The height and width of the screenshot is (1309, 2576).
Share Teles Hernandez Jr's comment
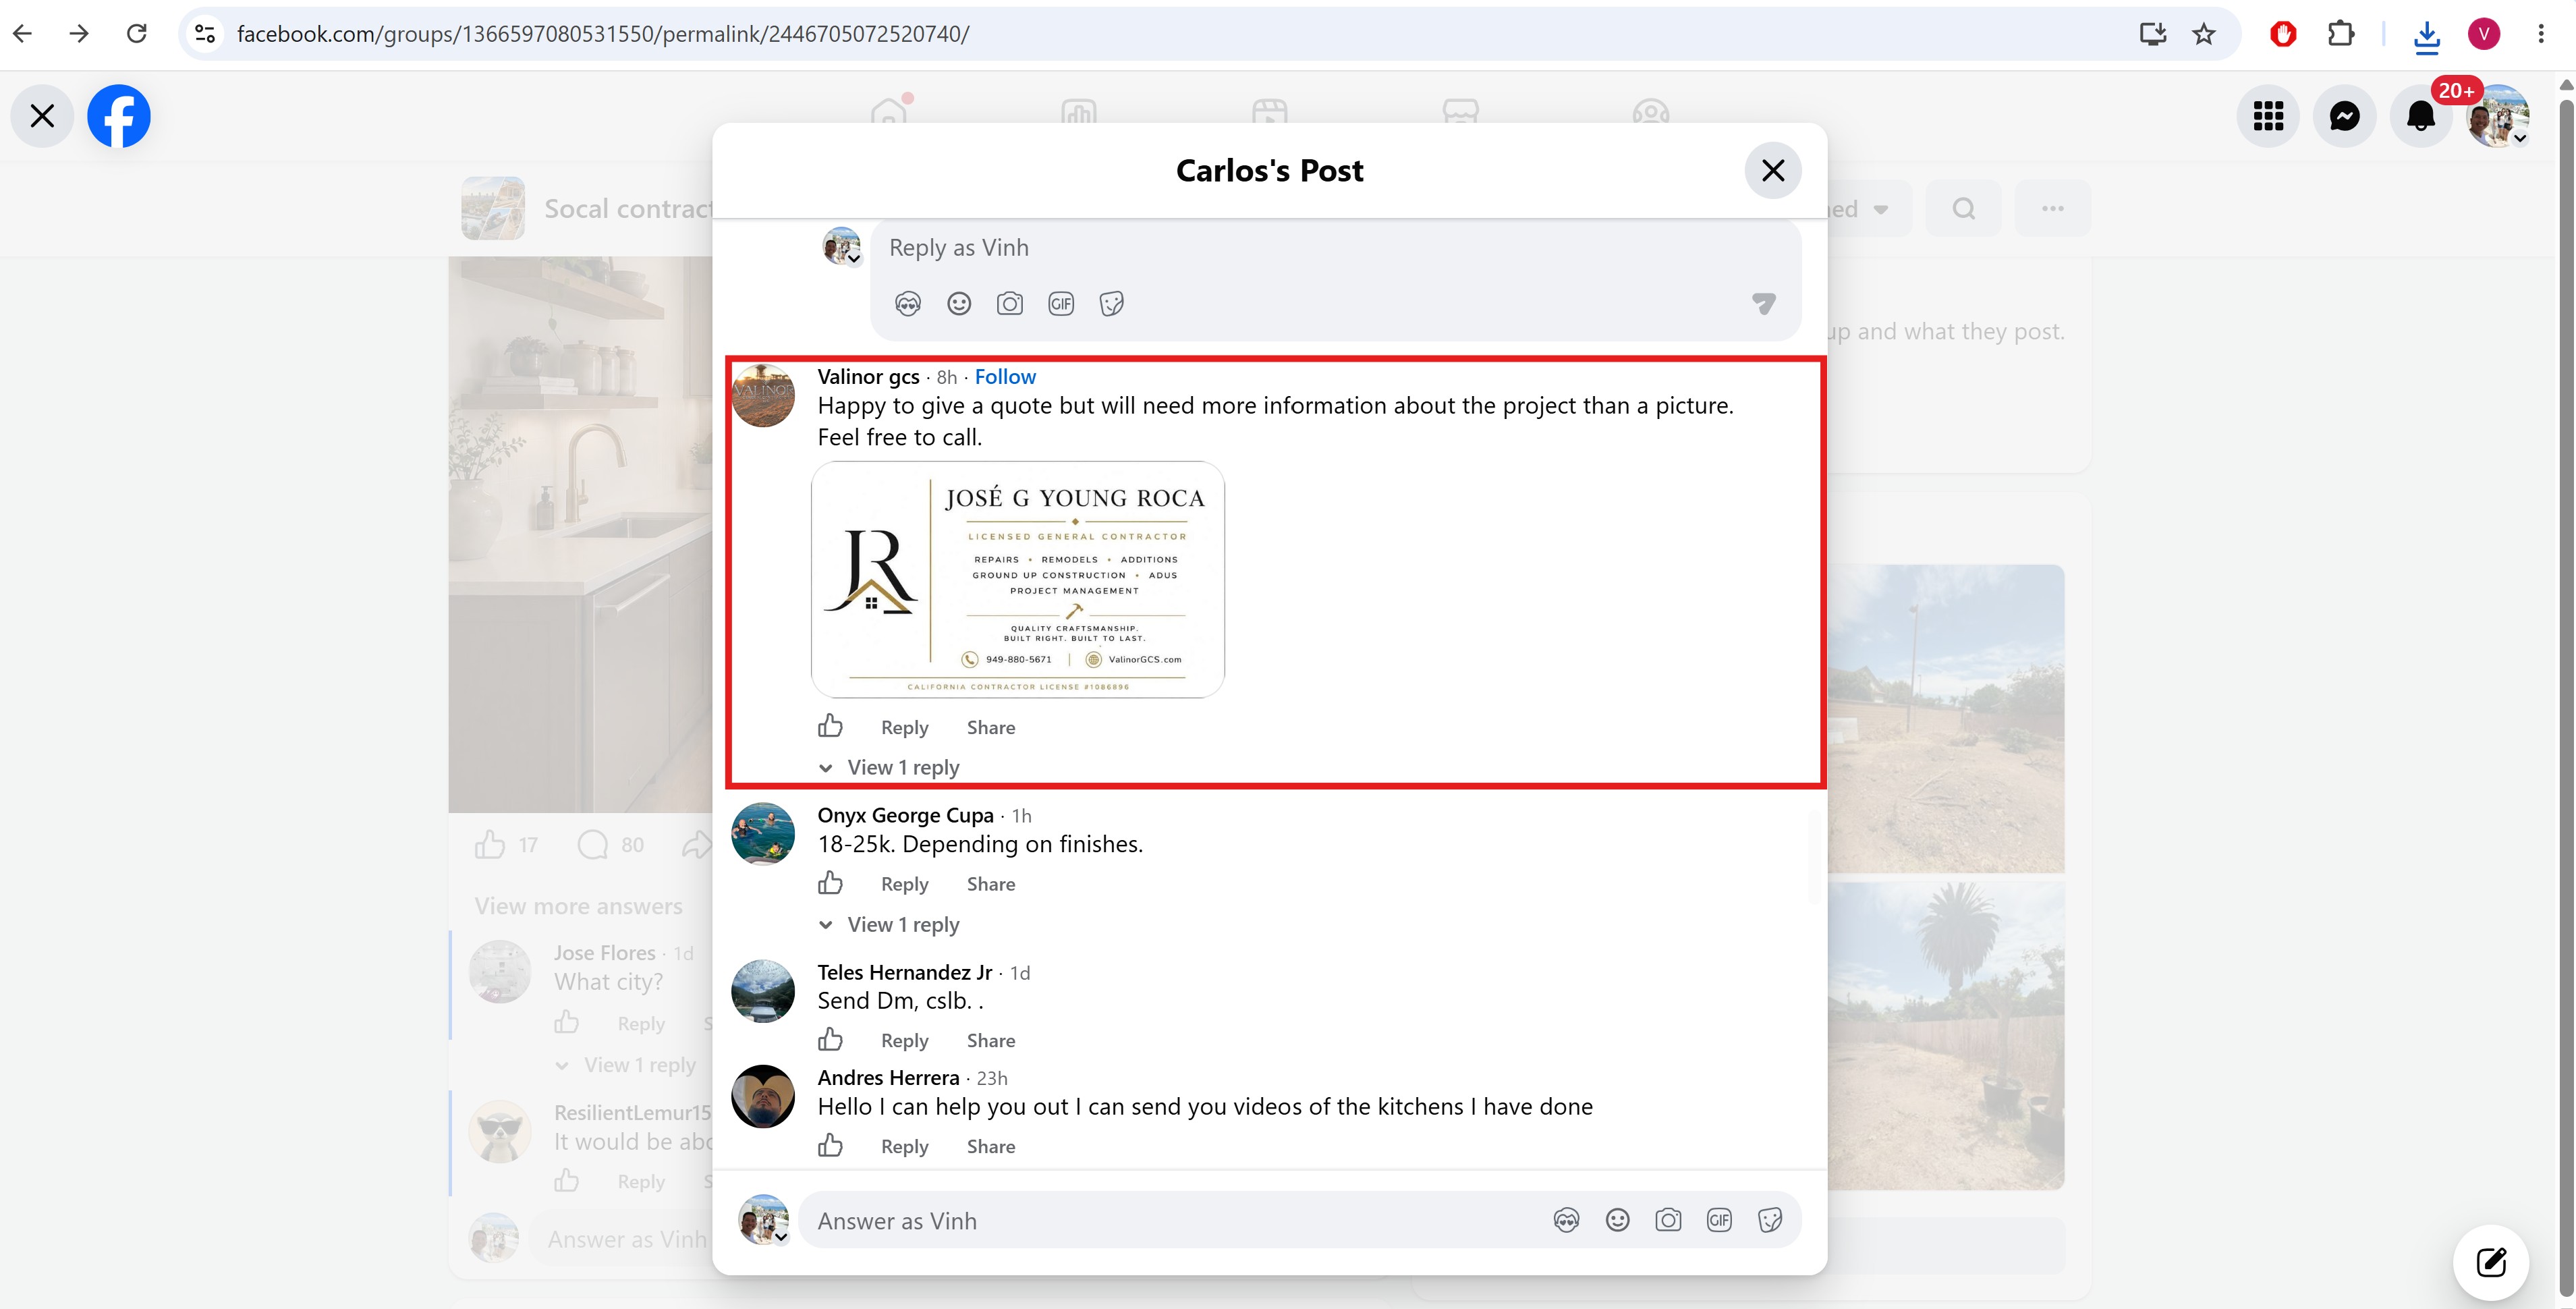pyautogui.click(x=991, y=1041)
